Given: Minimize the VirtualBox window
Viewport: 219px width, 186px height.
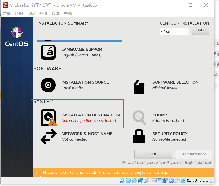Looking at the screenshot, I should [174, 5].
